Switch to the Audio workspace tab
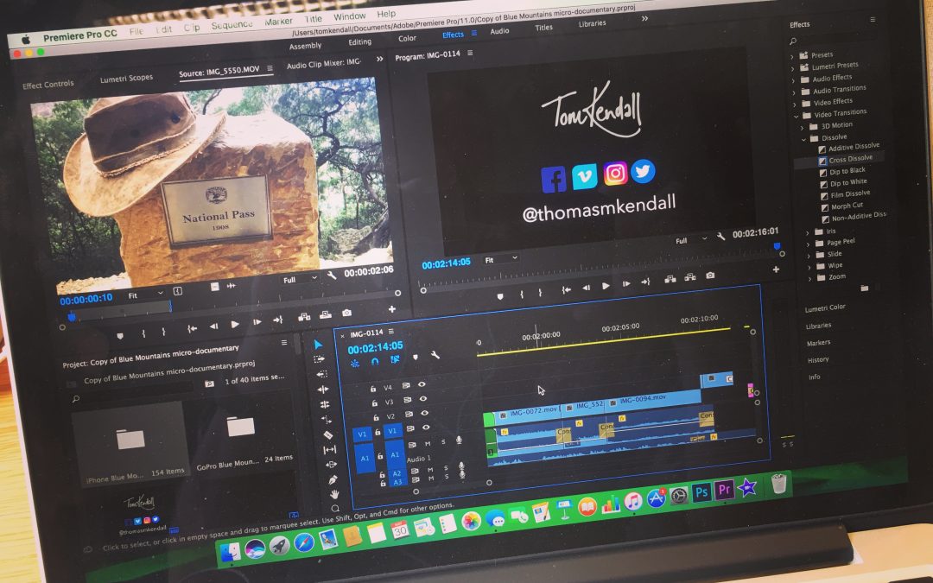Screen dimensions: 933x583 (x=499, y=31)
